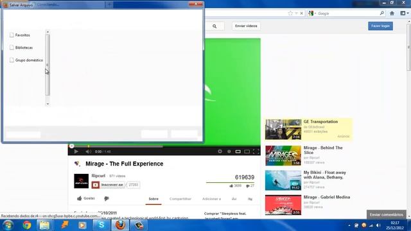Open Mirage - Gabriel Medina video link
411x231 pixels.
[327, 197]
